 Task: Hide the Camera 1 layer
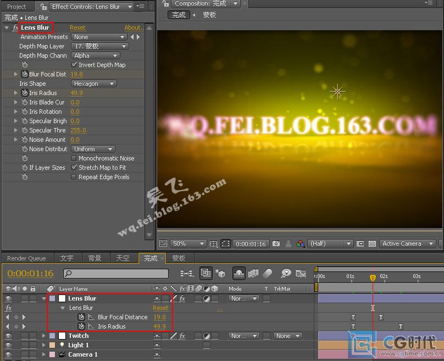pyautogui.click(x=8, y=354)
